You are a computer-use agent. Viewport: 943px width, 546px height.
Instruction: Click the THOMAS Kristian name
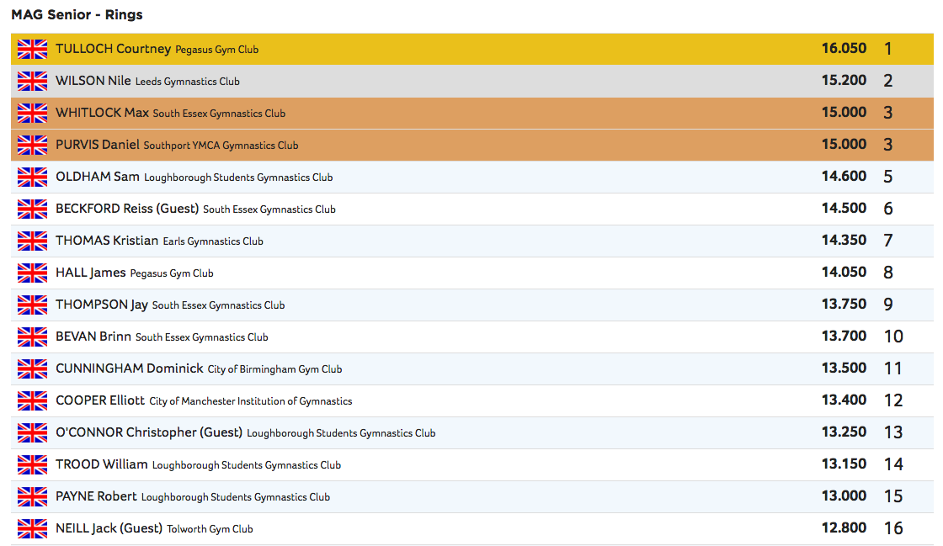pos(106,241)
